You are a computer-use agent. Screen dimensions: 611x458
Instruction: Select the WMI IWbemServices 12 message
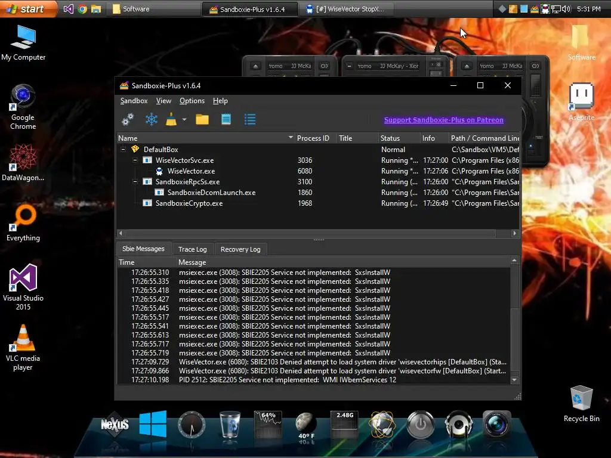[x=313, y=380]
